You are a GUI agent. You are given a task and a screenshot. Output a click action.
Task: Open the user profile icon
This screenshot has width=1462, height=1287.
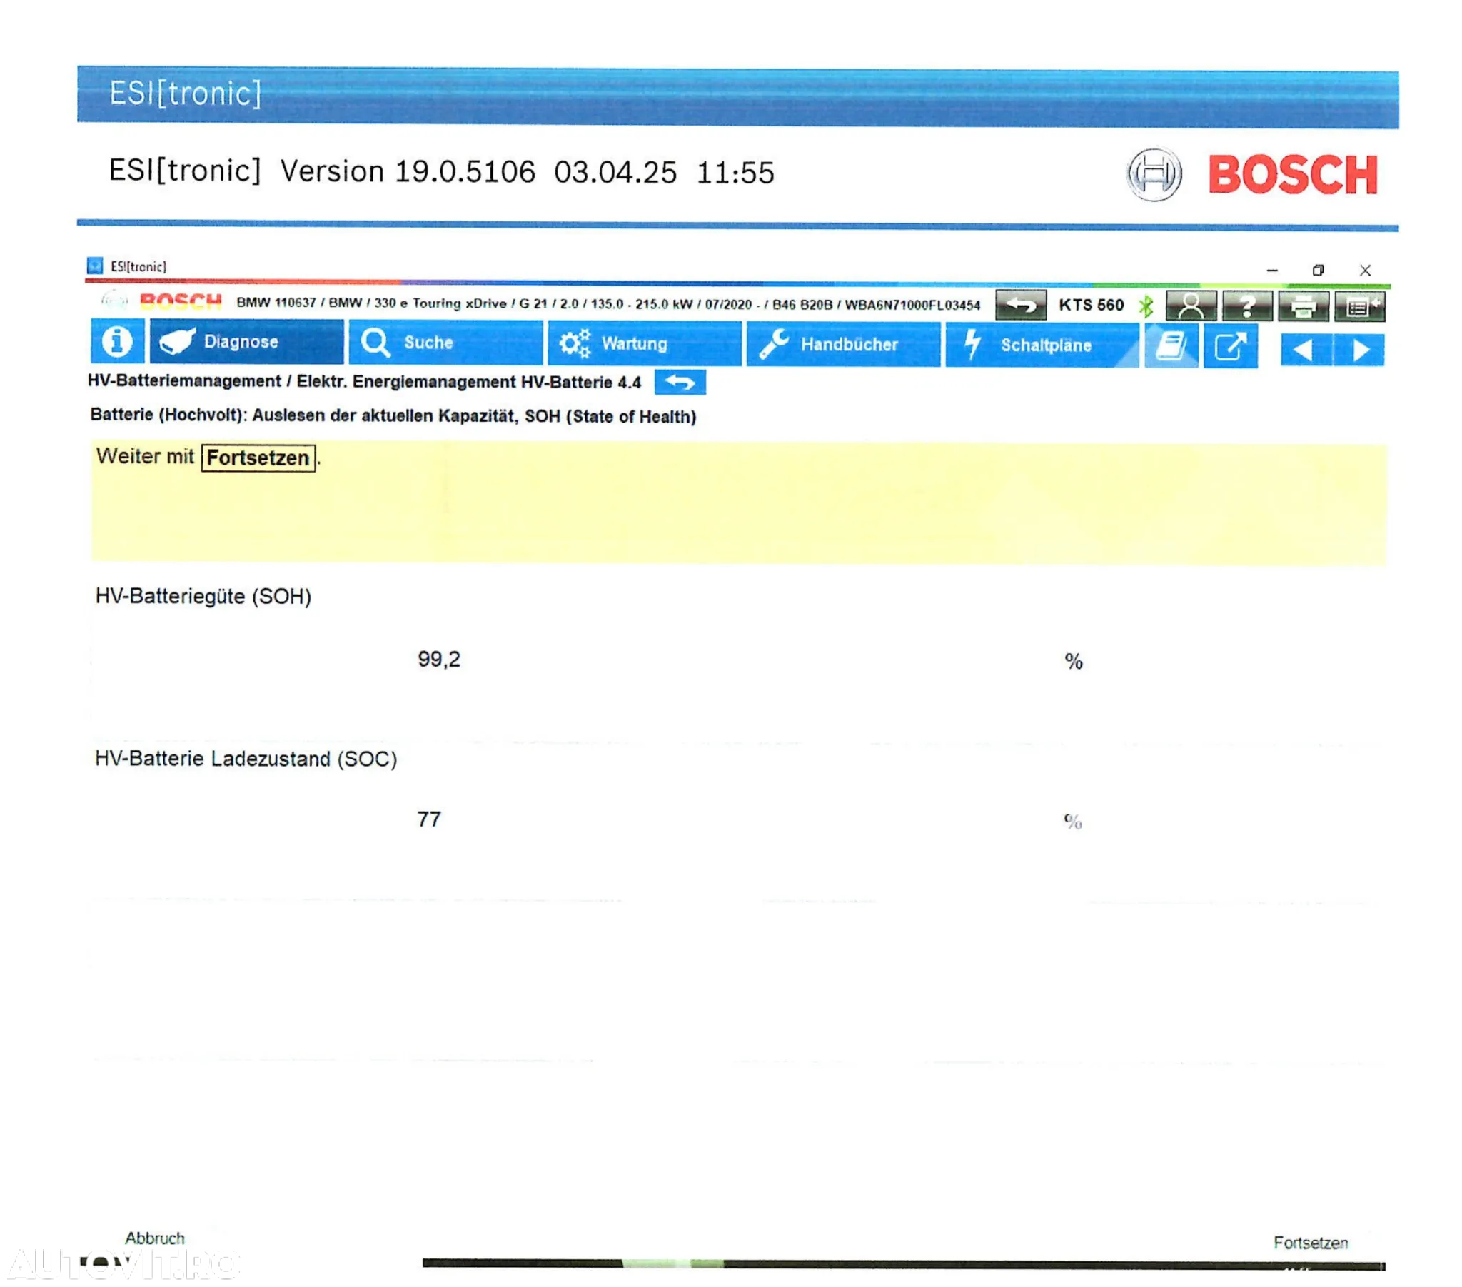(x=1191, y=306)
